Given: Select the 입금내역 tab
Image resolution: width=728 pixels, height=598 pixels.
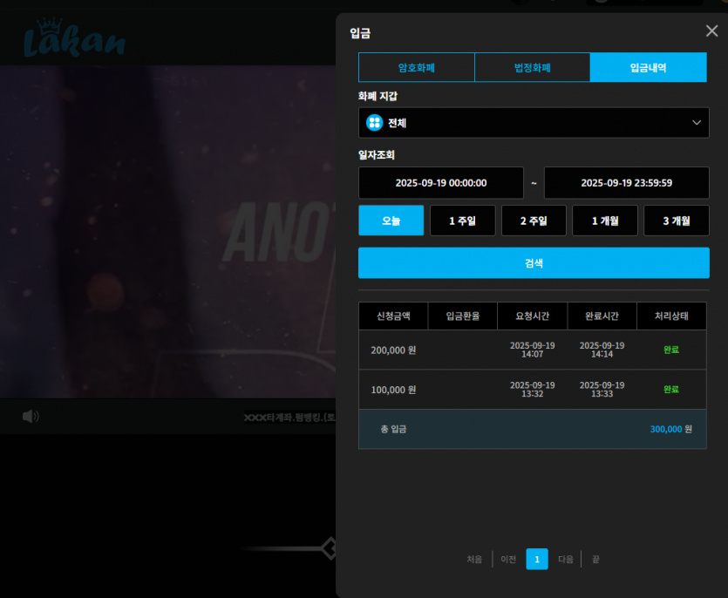Looking at the screenshot, I should pyautogui.click(x=648, y=68).
